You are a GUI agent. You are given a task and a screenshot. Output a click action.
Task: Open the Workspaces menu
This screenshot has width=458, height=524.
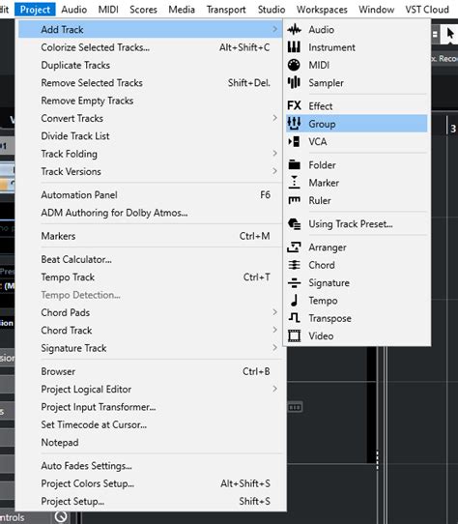tap(322, 10)
